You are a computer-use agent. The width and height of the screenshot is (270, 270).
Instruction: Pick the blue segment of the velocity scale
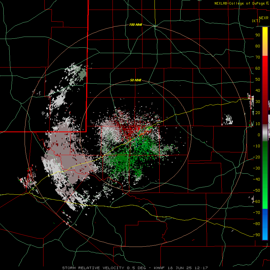point(265,224)
